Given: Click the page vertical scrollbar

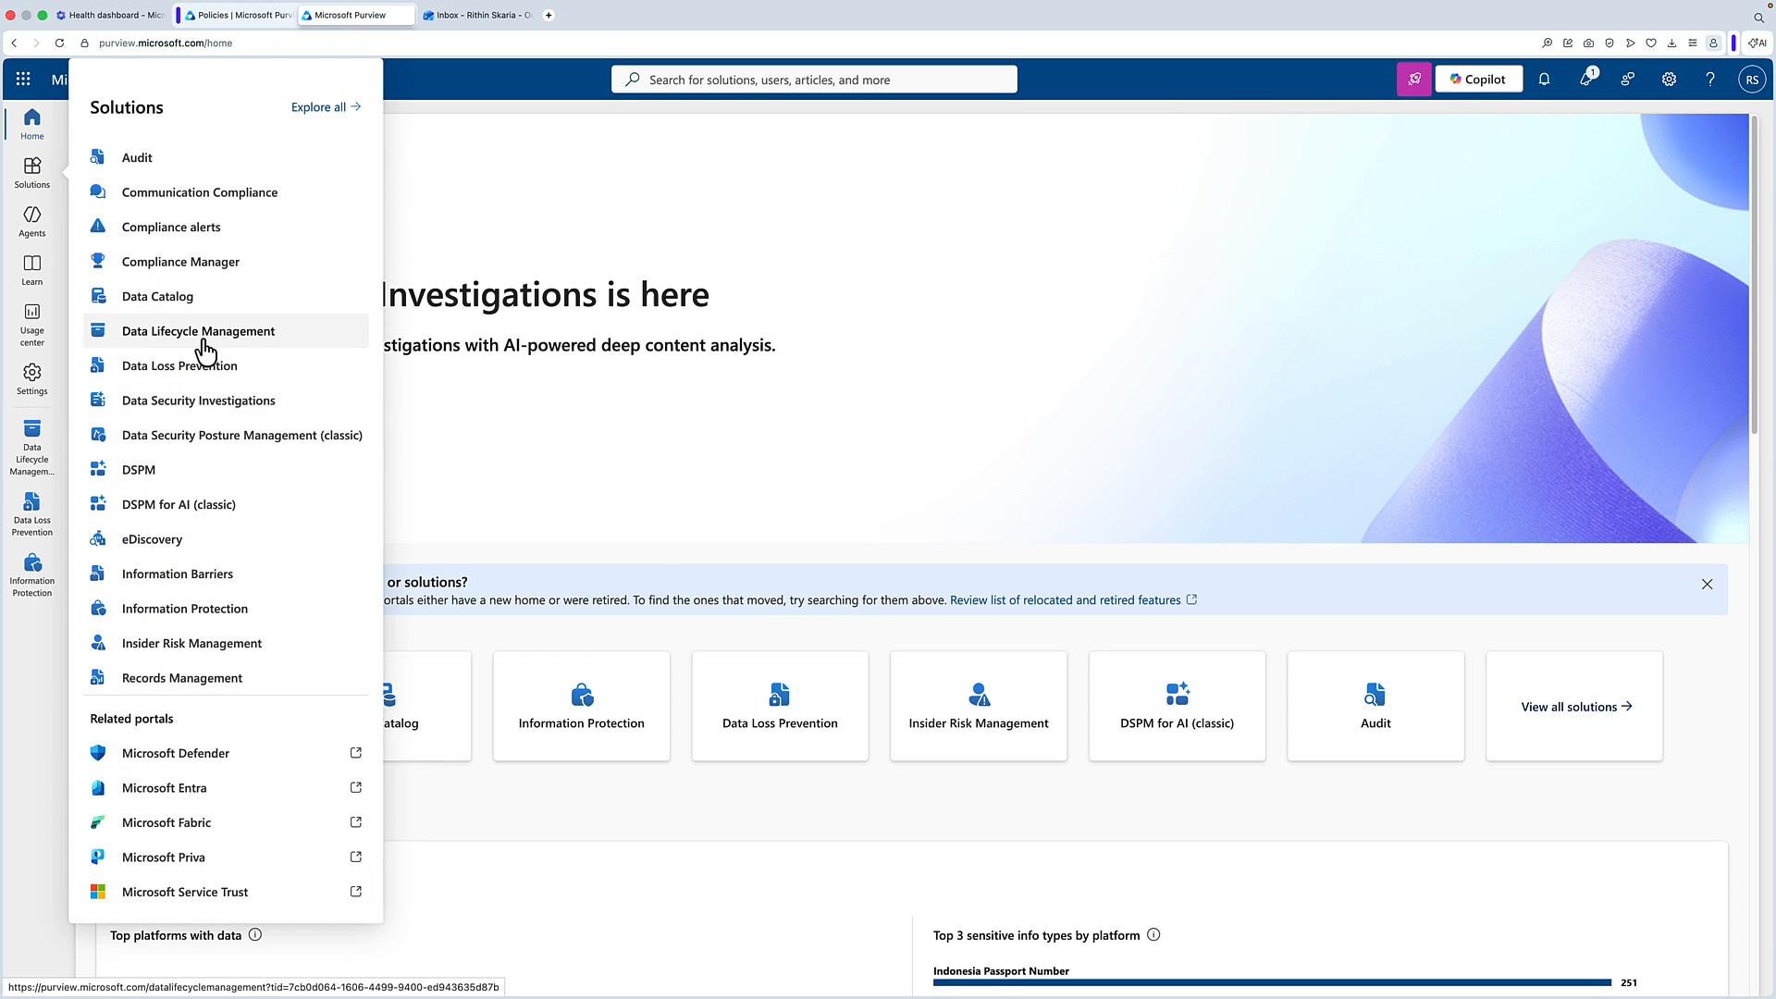Looking at the screenshot, I should pos(1754,274).
